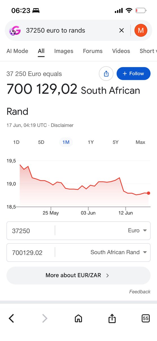Follow this currency pair
The height and width of the screenshot is (341, 157).
click(x=133, y=74)
